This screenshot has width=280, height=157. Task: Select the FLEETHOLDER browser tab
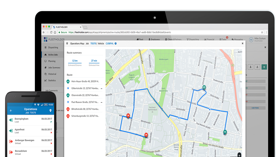(67, 27)
